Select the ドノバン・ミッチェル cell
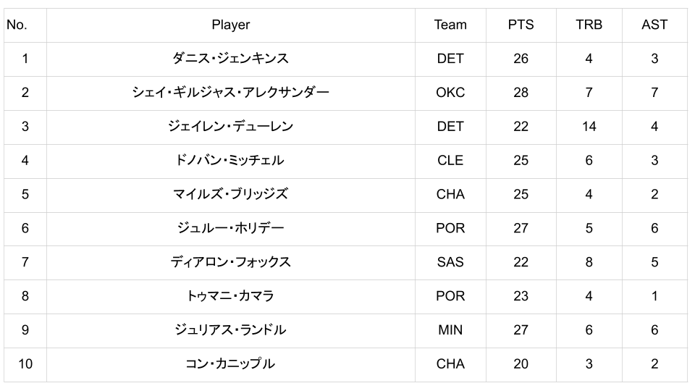 point(230,161)
